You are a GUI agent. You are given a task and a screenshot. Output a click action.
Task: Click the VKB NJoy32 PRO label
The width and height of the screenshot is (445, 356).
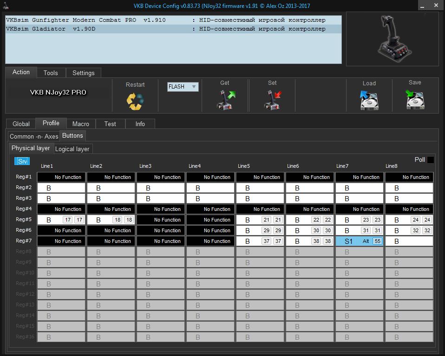point(58,92)
